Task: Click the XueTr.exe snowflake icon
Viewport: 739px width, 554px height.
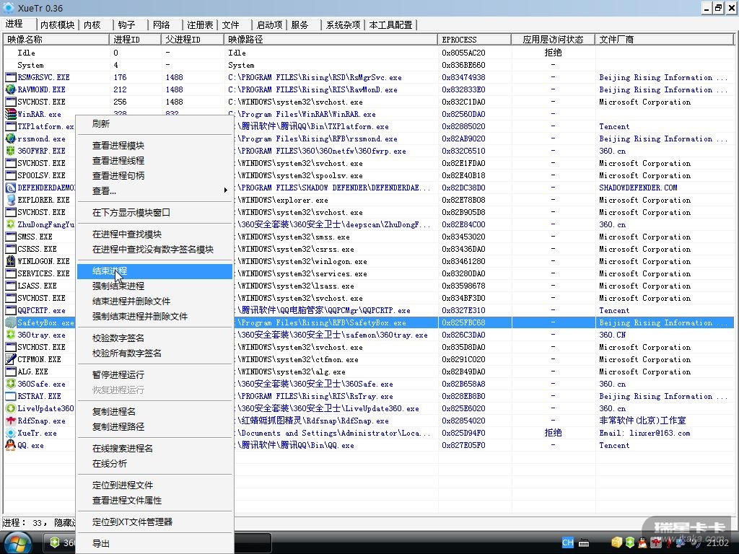Action: pos(10,433)
